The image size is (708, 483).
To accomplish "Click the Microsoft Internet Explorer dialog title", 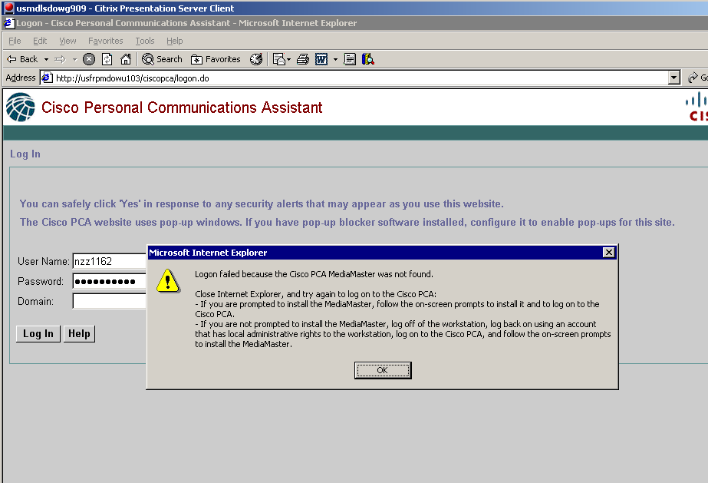I will pyautogui.click(x=208, y=253).
